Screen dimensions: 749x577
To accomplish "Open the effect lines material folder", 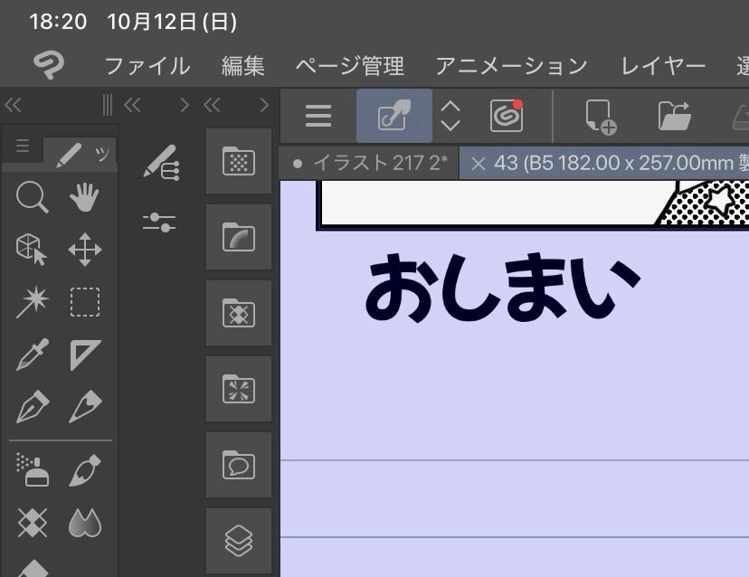I will tap(239, 389).
